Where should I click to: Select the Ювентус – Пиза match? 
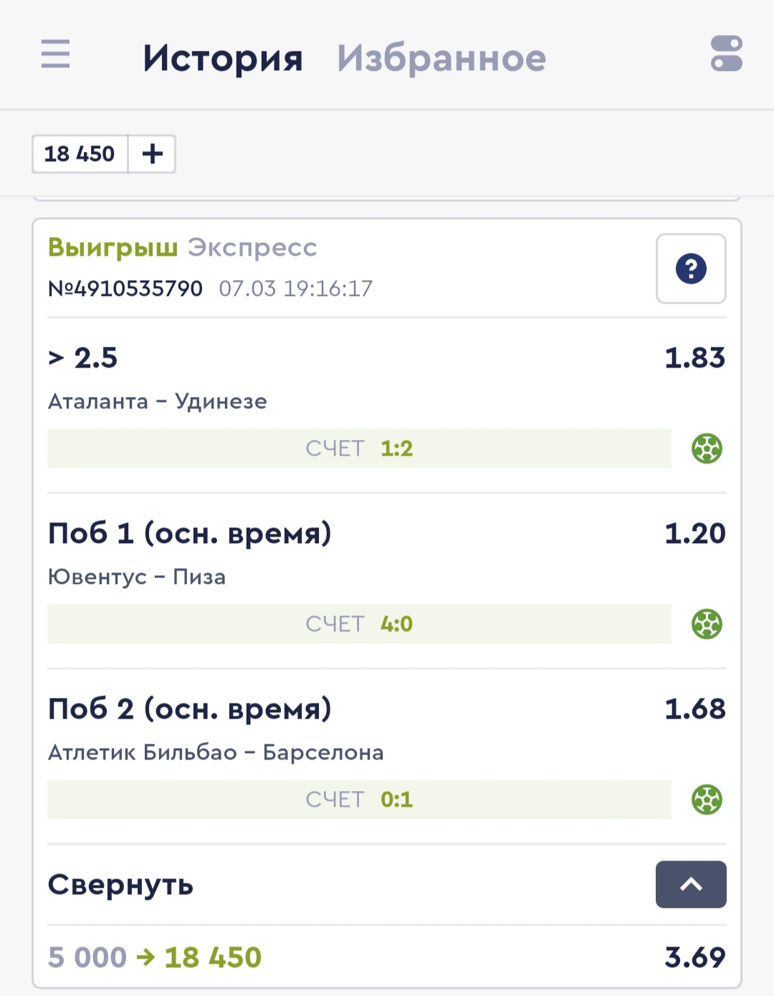click(137, 577)
